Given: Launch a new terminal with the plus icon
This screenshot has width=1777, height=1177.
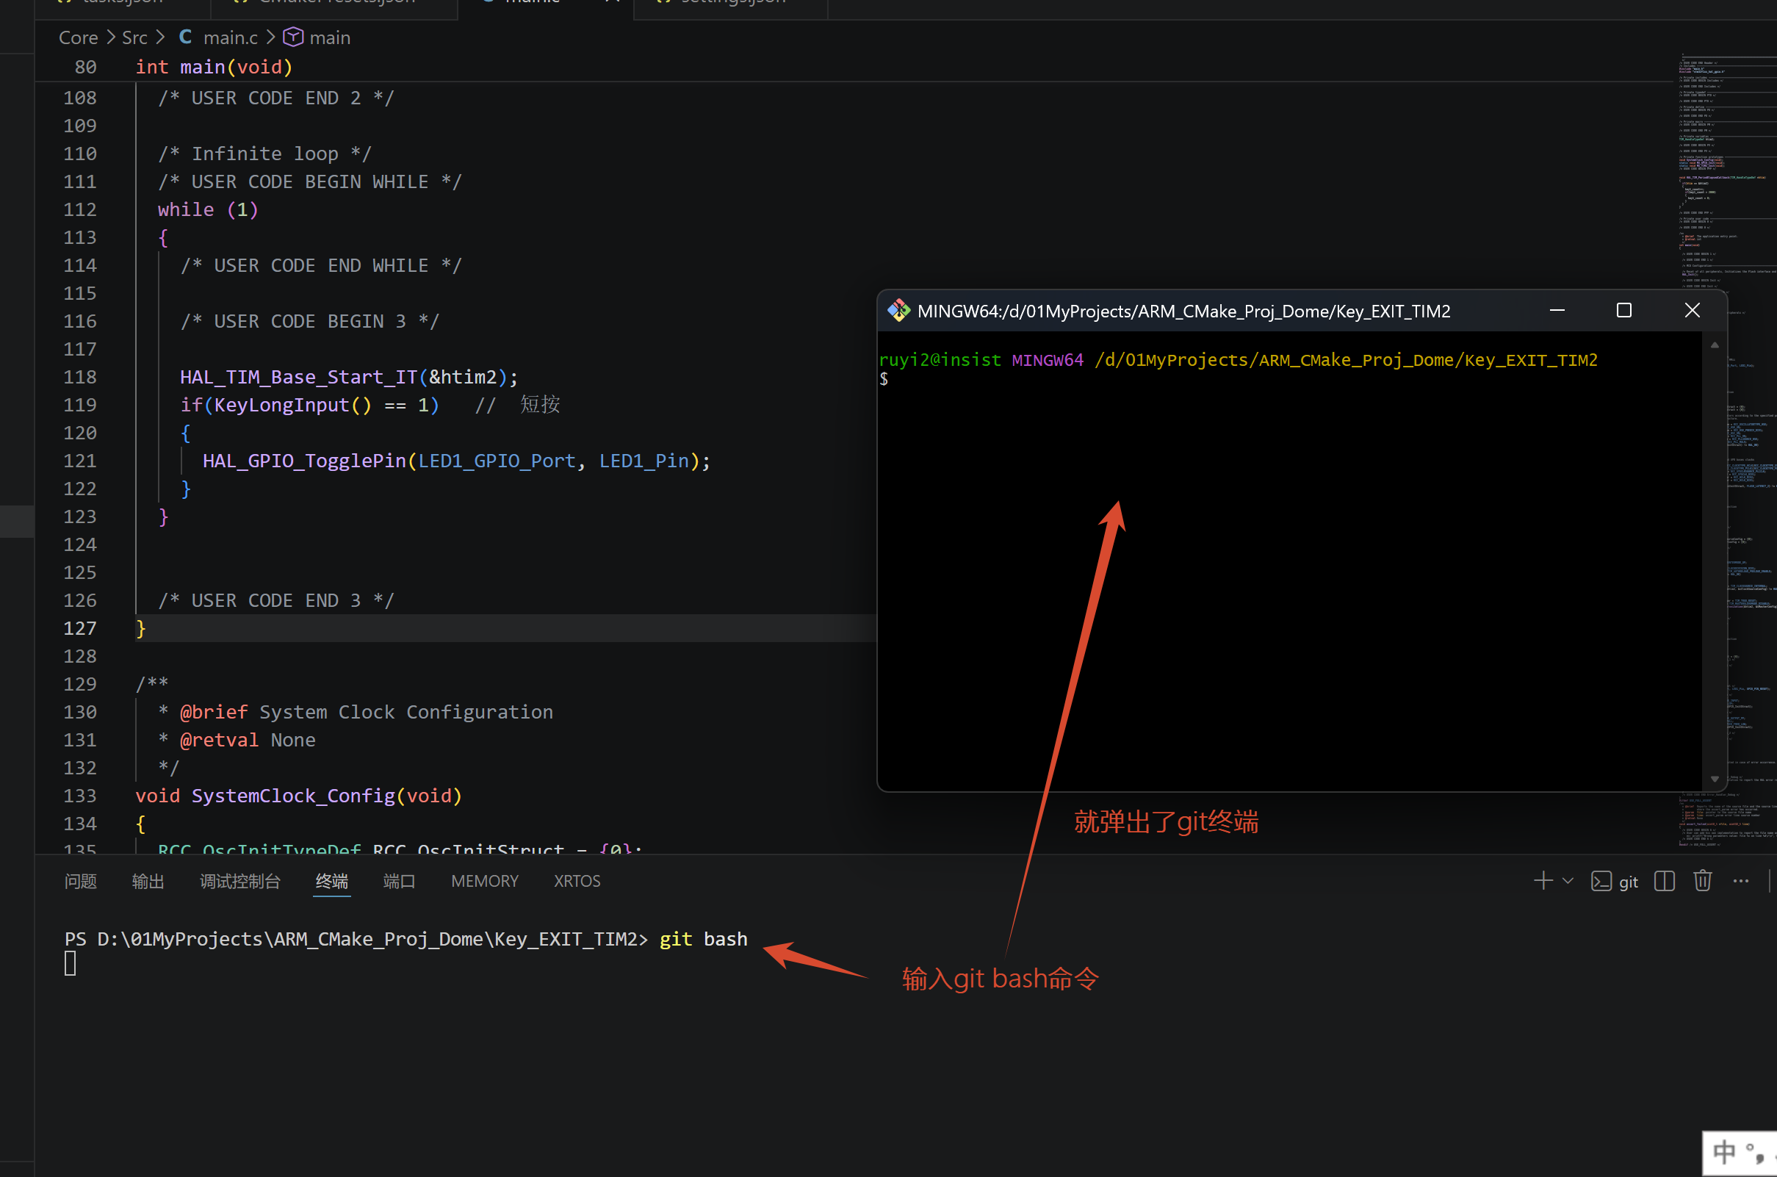Looking at the screenshot, I should tap(1543, 880).
